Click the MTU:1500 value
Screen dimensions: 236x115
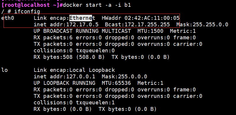click(150, 31)
